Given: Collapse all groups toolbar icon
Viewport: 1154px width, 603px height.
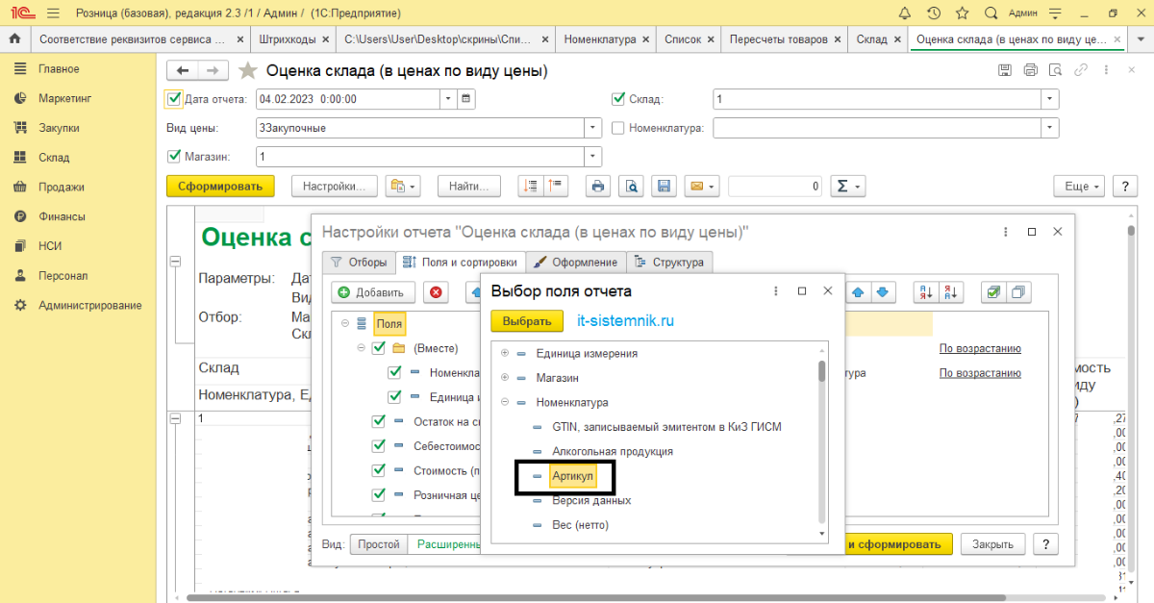Looking at the screenshot, I should point(557,187).
